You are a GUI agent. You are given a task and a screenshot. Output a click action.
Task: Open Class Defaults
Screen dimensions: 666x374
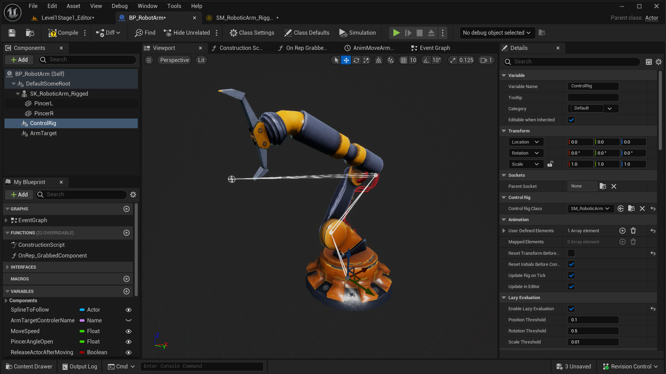(307, 33)
